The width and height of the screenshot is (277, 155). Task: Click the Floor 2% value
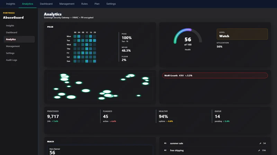tap(124, 60)
